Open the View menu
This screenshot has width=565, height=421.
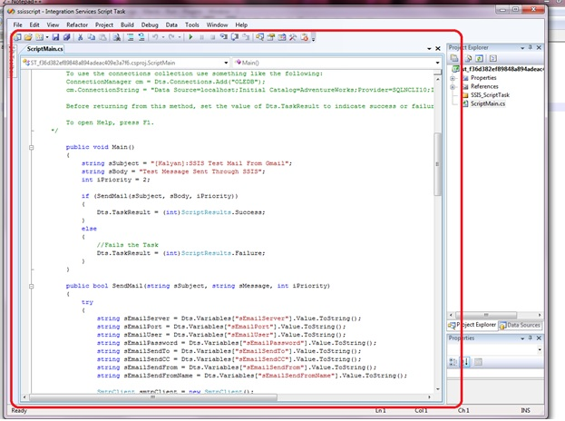(x=53, y=24)
